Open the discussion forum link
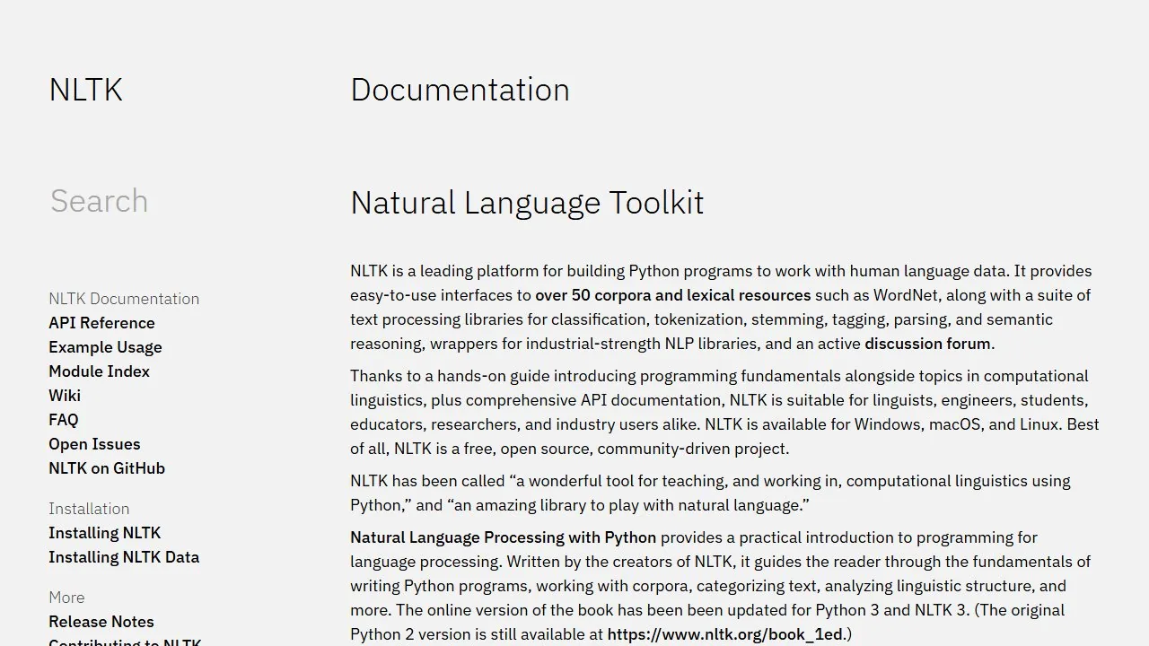This screenshot has width=1149, height=646. pyautogui.click(x=927, y=344)
